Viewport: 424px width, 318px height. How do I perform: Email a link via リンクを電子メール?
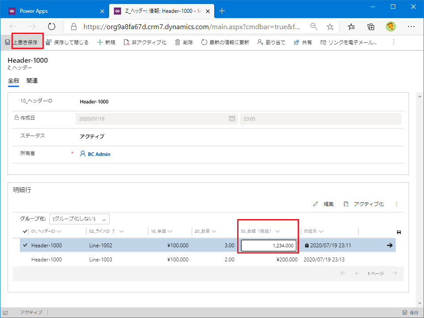(348, 42)
